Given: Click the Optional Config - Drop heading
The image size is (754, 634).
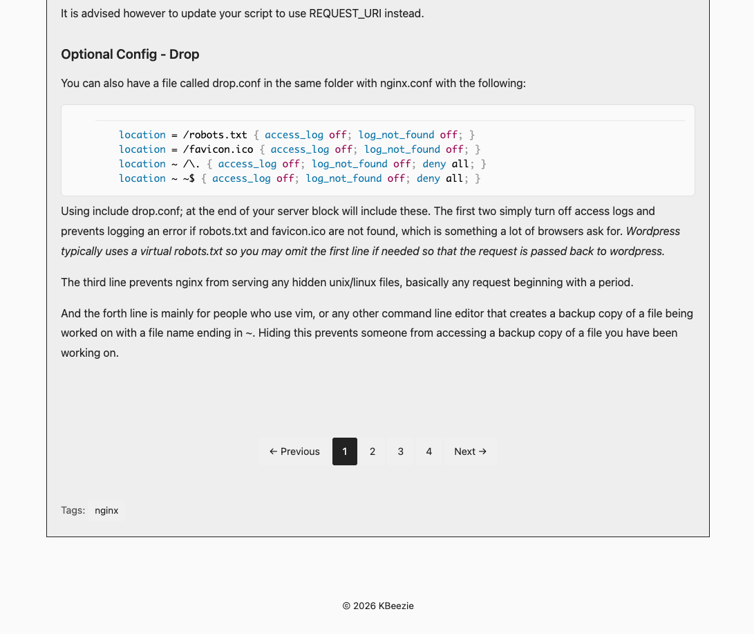Looking at the screenshot, I should 130,55.
